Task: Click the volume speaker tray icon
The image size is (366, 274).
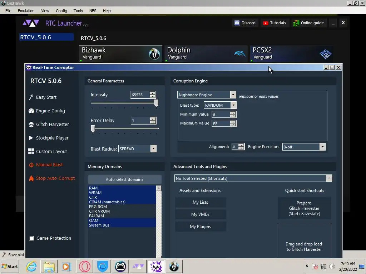Action: (331, 266)
